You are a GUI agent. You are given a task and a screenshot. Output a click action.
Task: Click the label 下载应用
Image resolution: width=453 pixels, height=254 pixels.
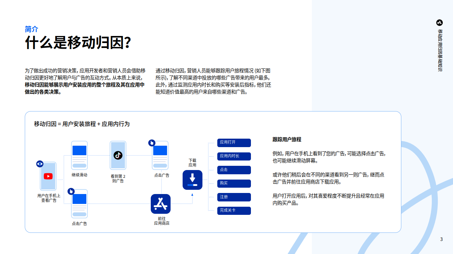(x=192, y=163)
